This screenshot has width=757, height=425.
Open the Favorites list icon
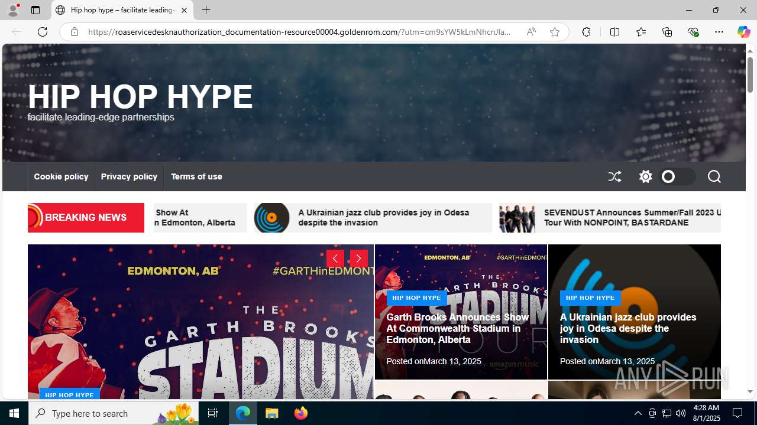(640, 32)
